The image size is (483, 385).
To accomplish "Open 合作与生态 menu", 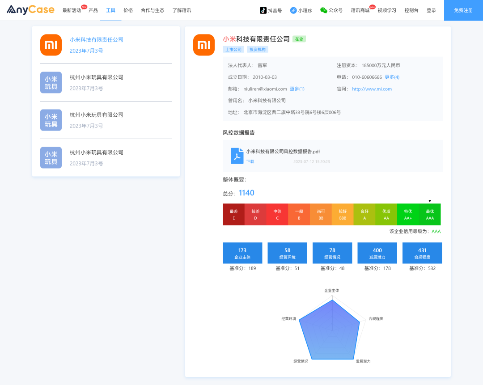I will [153, 10].
